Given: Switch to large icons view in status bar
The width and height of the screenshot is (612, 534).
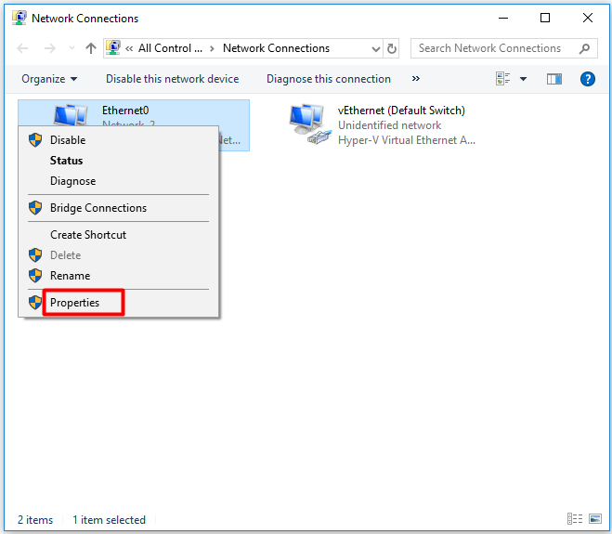Looking at the screenshot, I should (x=595, y=519).
